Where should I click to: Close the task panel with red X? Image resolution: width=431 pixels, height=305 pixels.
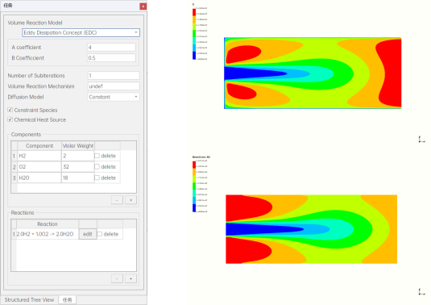coord(143,6)
